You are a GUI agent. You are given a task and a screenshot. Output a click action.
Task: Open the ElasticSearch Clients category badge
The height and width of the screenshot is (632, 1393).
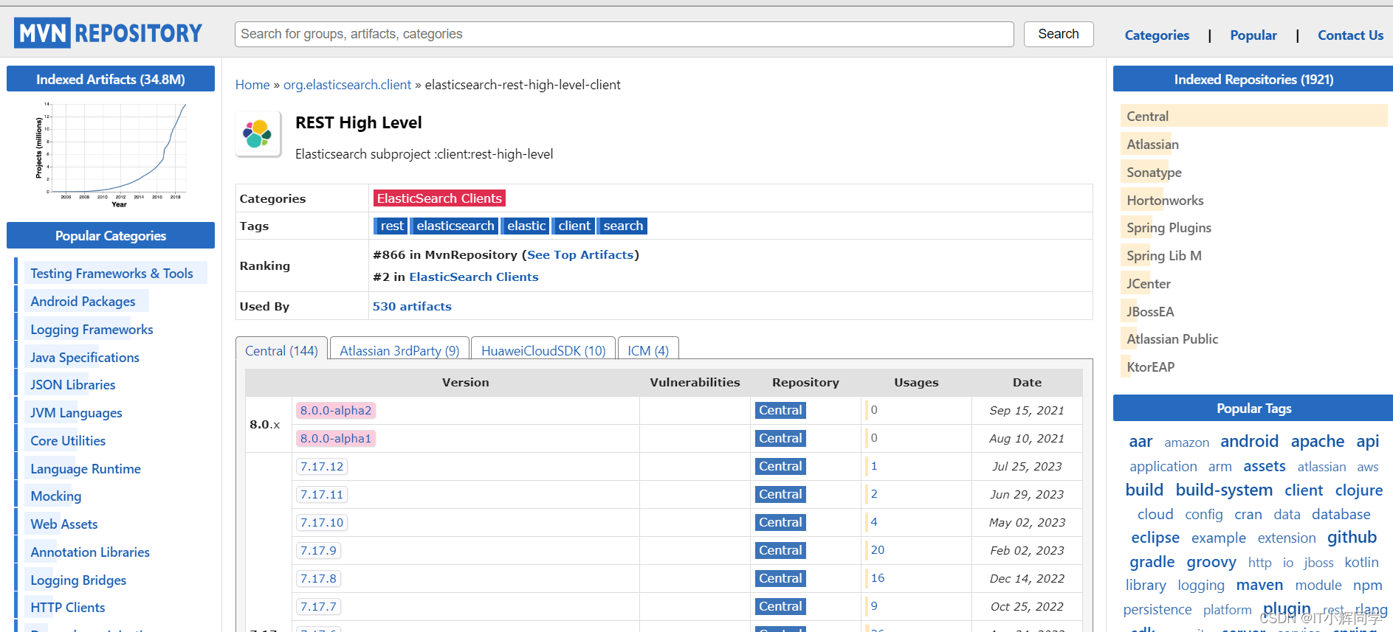439,198
